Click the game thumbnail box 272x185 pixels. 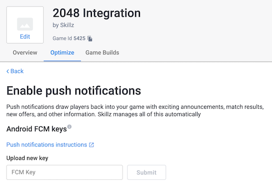25,25
